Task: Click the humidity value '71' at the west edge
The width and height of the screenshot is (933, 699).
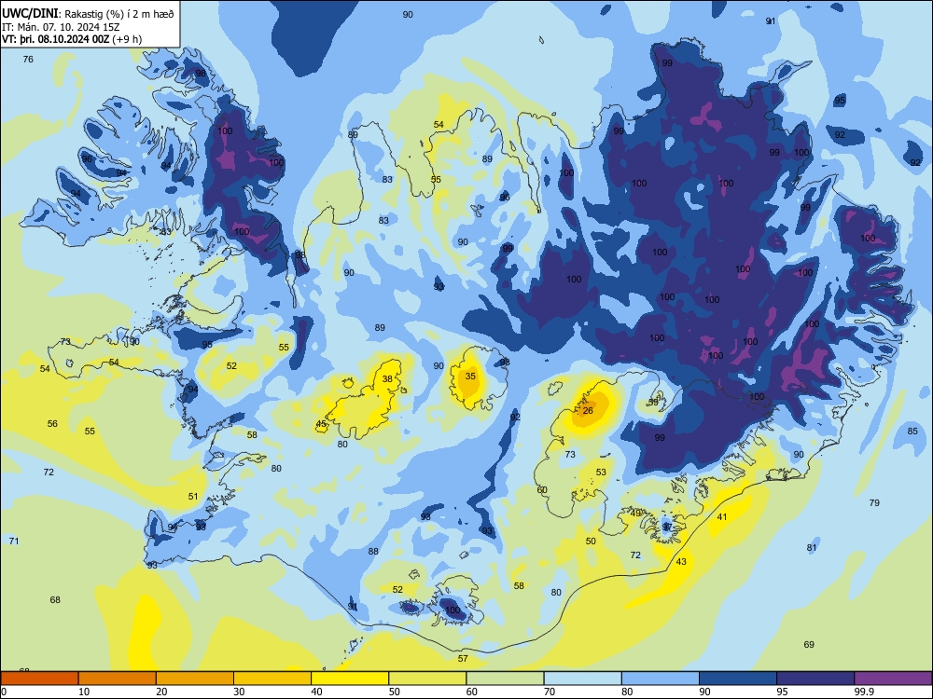Action: pos(14,541)
